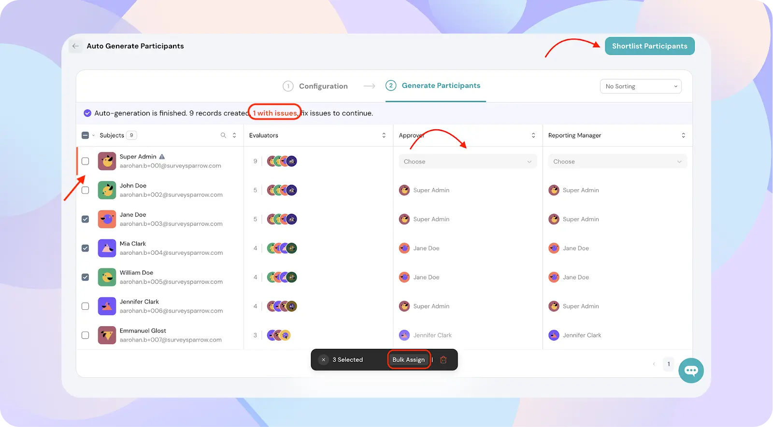Click the Shortlist Participants button
The width and height of the screenshot is (773, 427).
pos(649,46)
